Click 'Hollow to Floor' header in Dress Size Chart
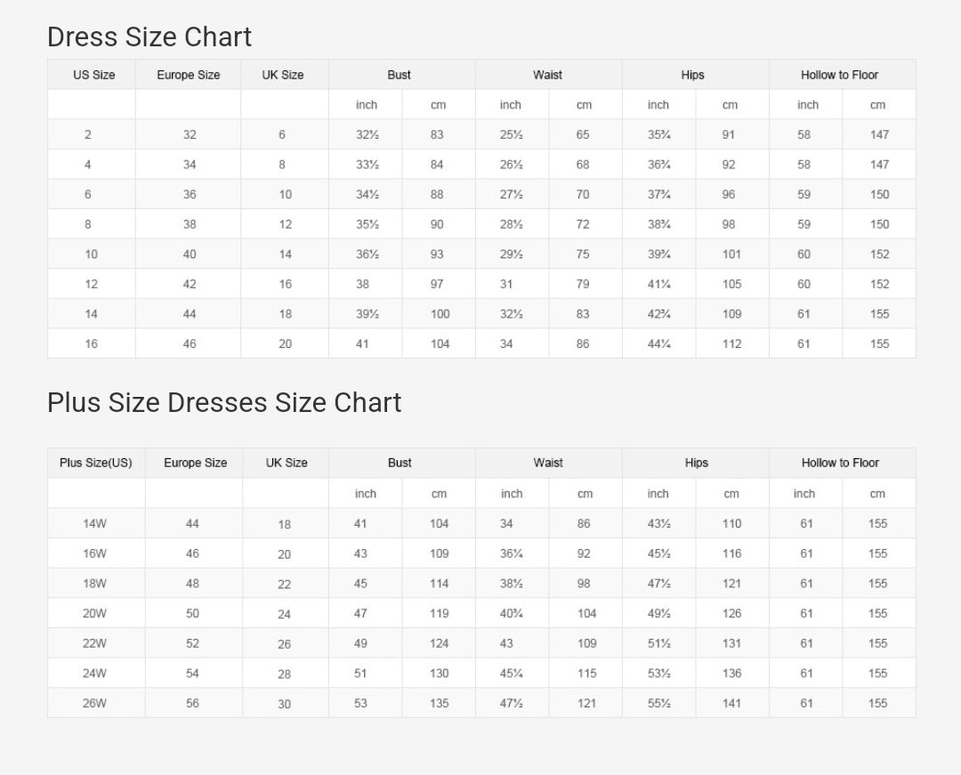 tap(839, 75)
